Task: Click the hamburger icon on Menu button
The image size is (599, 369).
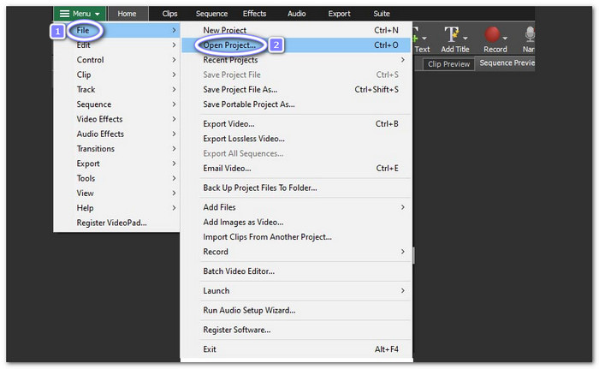Action: [x=64, y=14]
